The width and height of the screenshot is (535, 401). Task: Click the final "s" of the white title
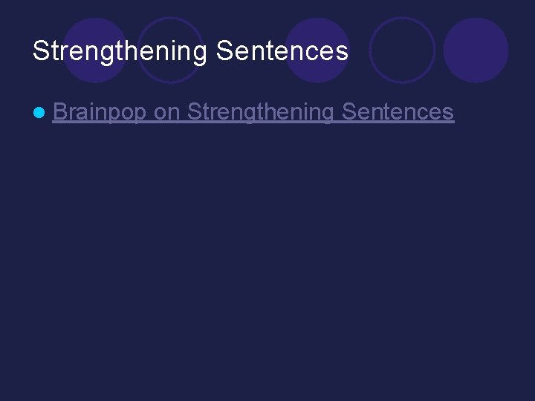click(343, 53)
